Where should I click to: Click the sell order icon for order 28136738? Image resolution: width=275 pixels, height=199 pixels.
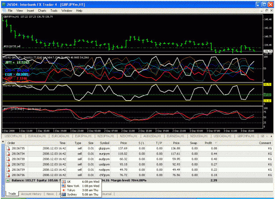[8, 159]
